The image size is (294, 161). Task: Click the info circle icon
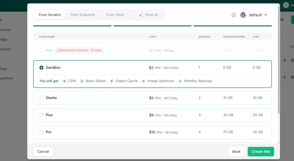point(233,15)
